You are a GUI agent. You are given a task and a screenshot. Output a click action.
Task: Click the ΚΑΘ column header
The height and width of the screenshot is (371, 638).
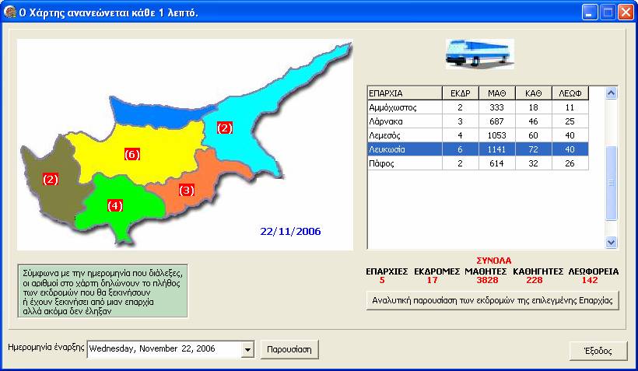coord(534,93)
